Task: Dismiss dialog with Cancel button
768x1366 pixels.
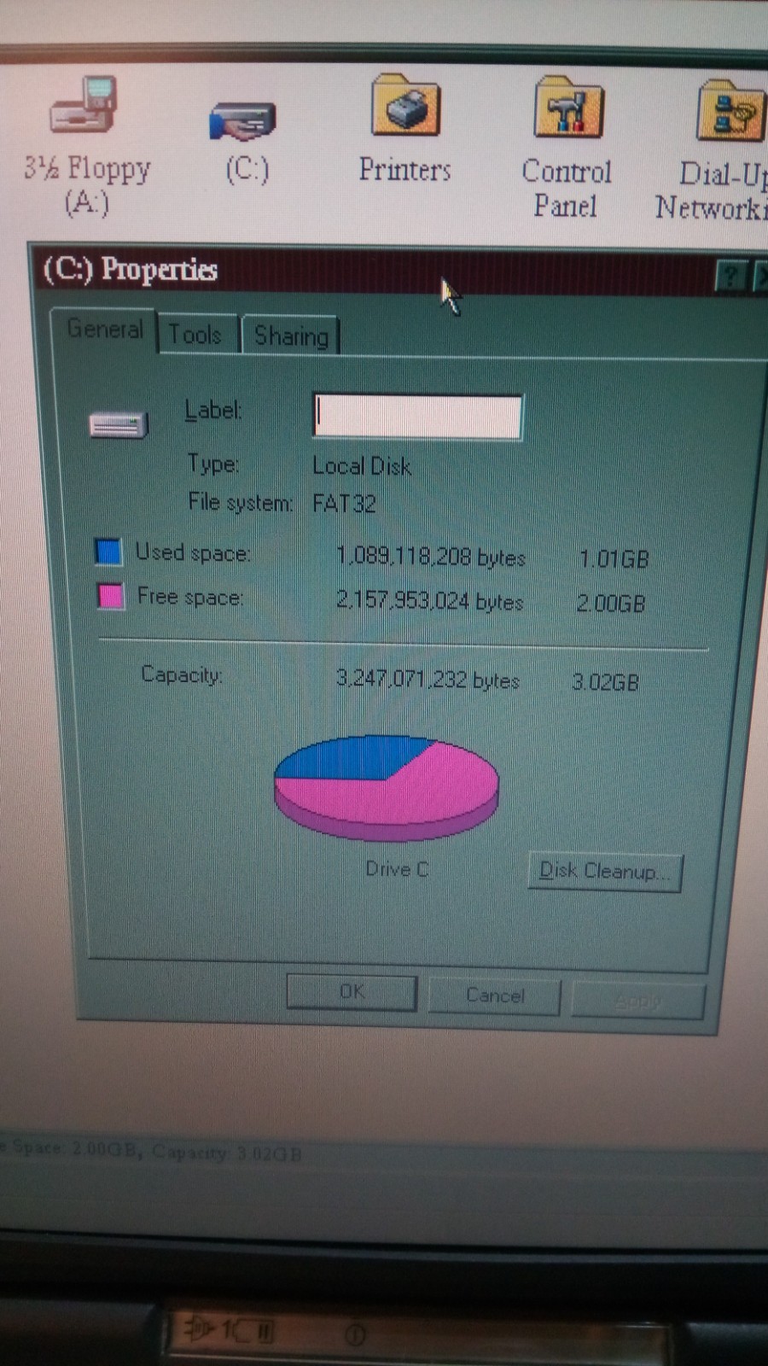Action: click(x=494, y=995)
